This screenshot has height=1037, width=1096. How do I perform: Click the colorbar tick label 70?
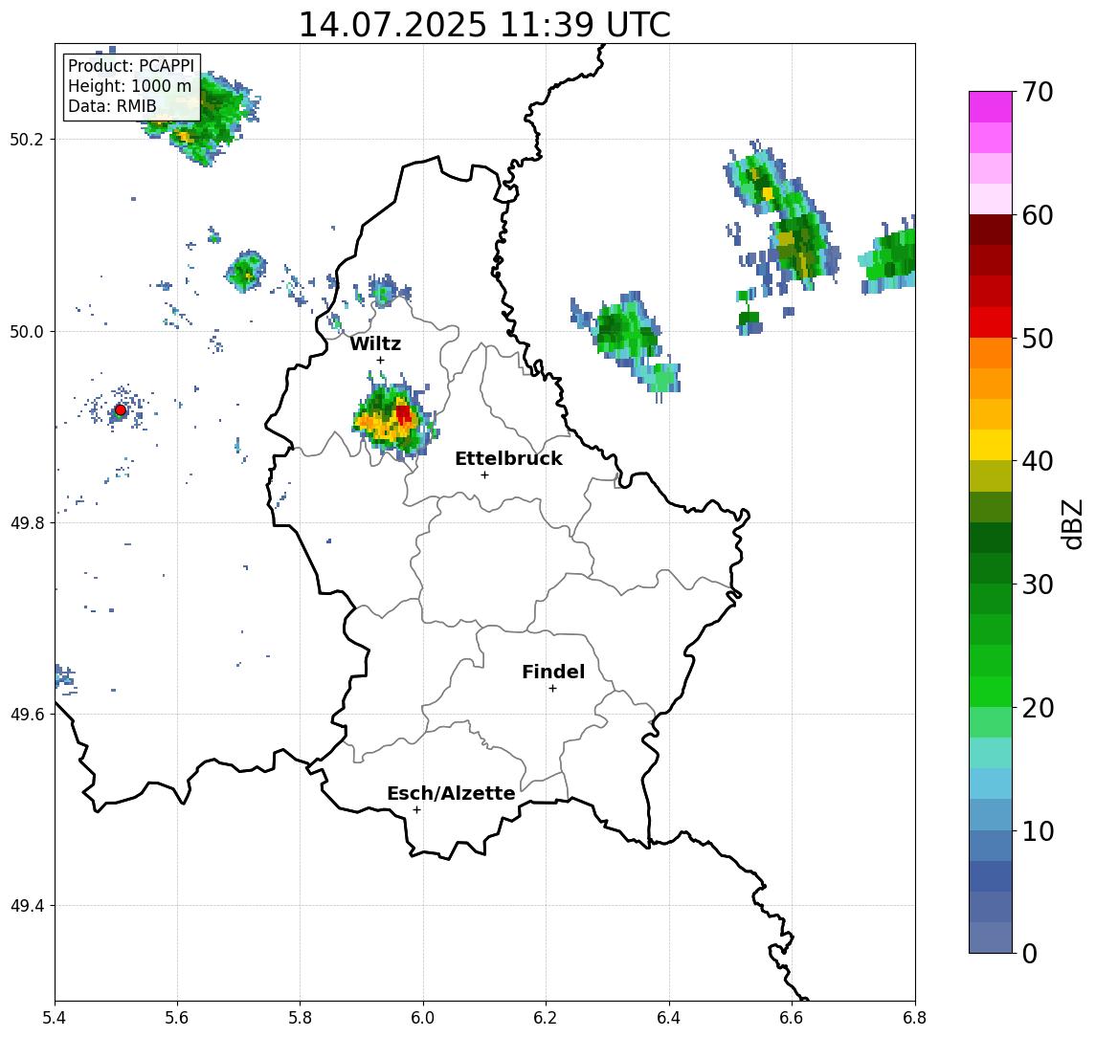tap(1038, 92)
